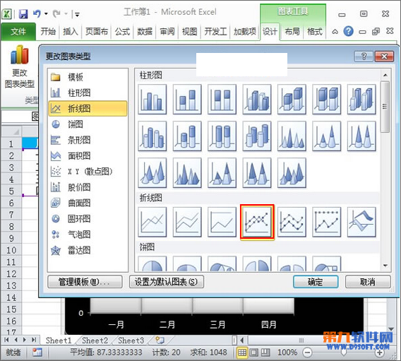Viewport: 401px width, 361px height.
Task: Switch to the 布局 chart tools tab
Action: 292,32
